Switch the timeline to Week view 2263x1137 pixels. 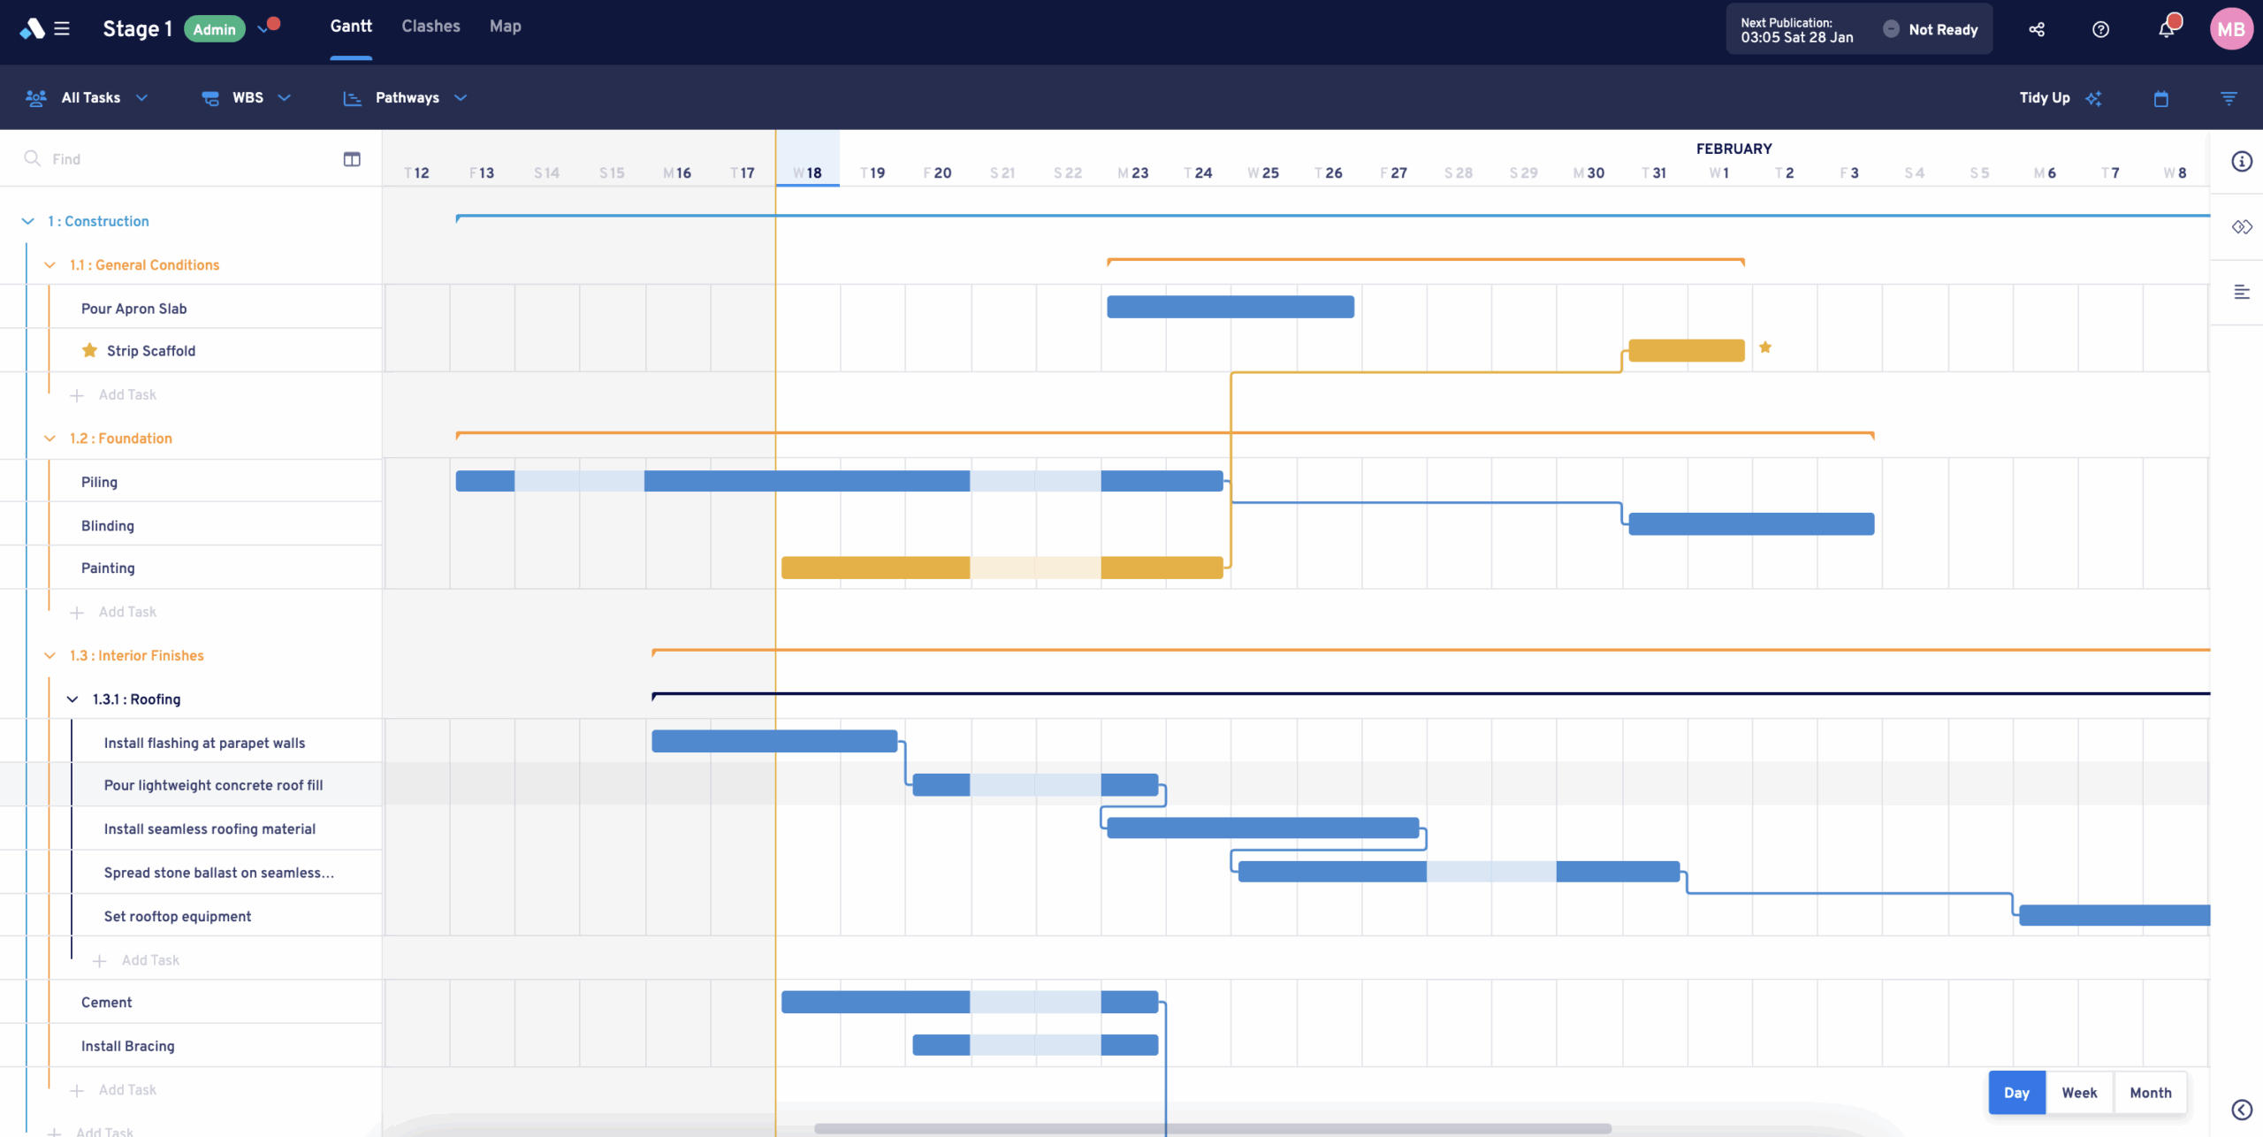(x=2080, y=1092)
